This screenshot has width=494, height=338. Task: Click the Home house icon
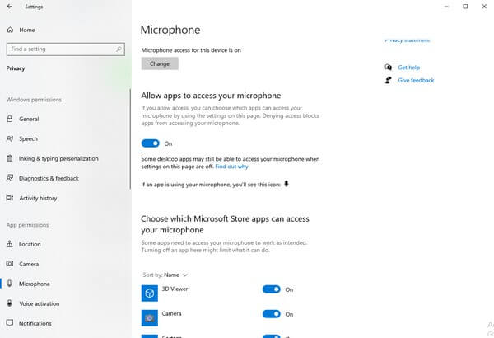point(10,30)
